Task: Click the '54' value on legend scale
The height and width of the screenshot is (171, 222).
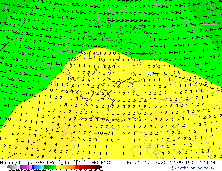Action: coord(101,170)
